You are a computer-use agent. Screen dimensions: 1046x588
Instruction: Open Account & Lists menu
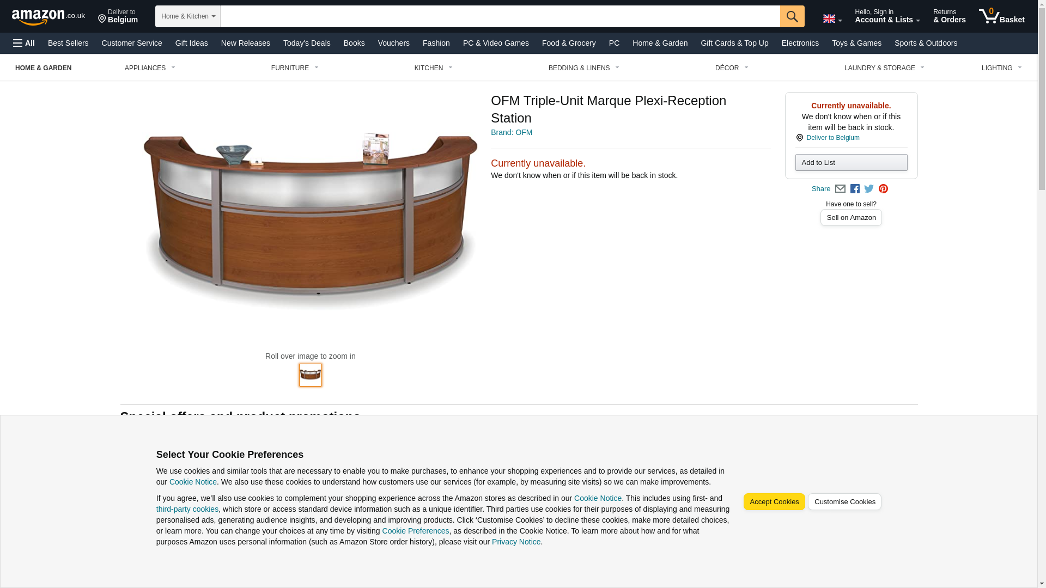[x=887, y=16]
